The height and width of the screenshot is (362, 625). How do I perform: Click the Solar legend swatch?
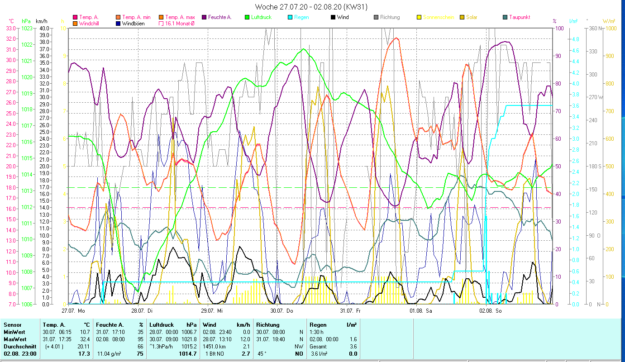[x=462, y=17]
